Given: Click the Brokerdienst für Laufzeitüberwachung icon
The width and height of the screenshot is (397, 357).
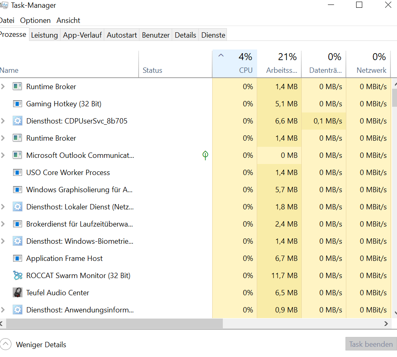Looking at the screenshot, I should click(x=18, y=224).
